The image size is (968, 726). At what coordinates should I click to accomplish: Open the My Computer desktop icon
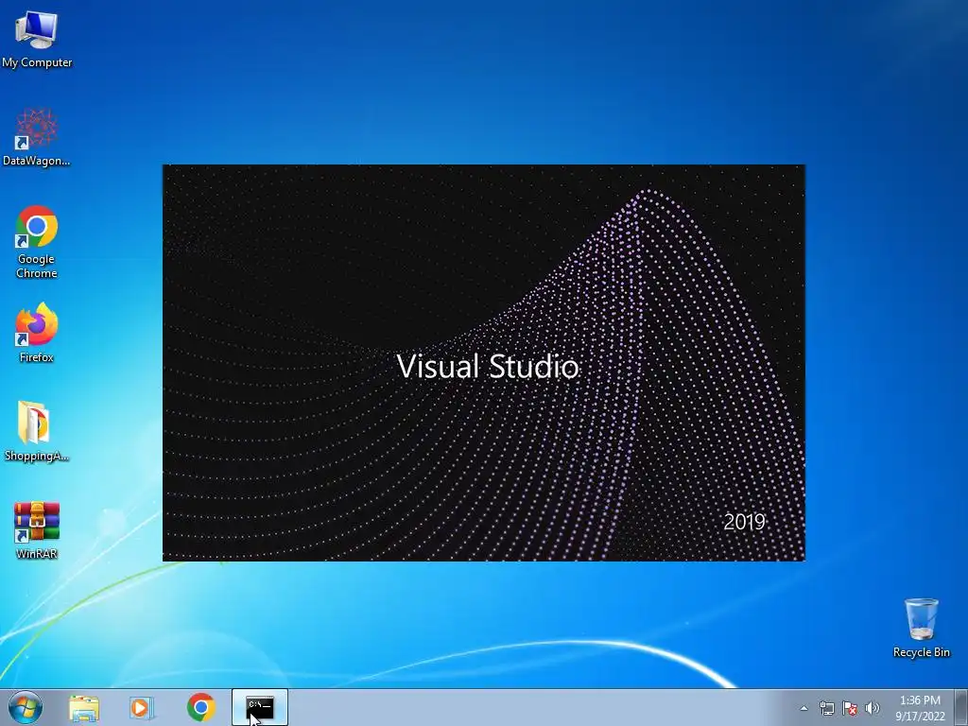point(37,38)
